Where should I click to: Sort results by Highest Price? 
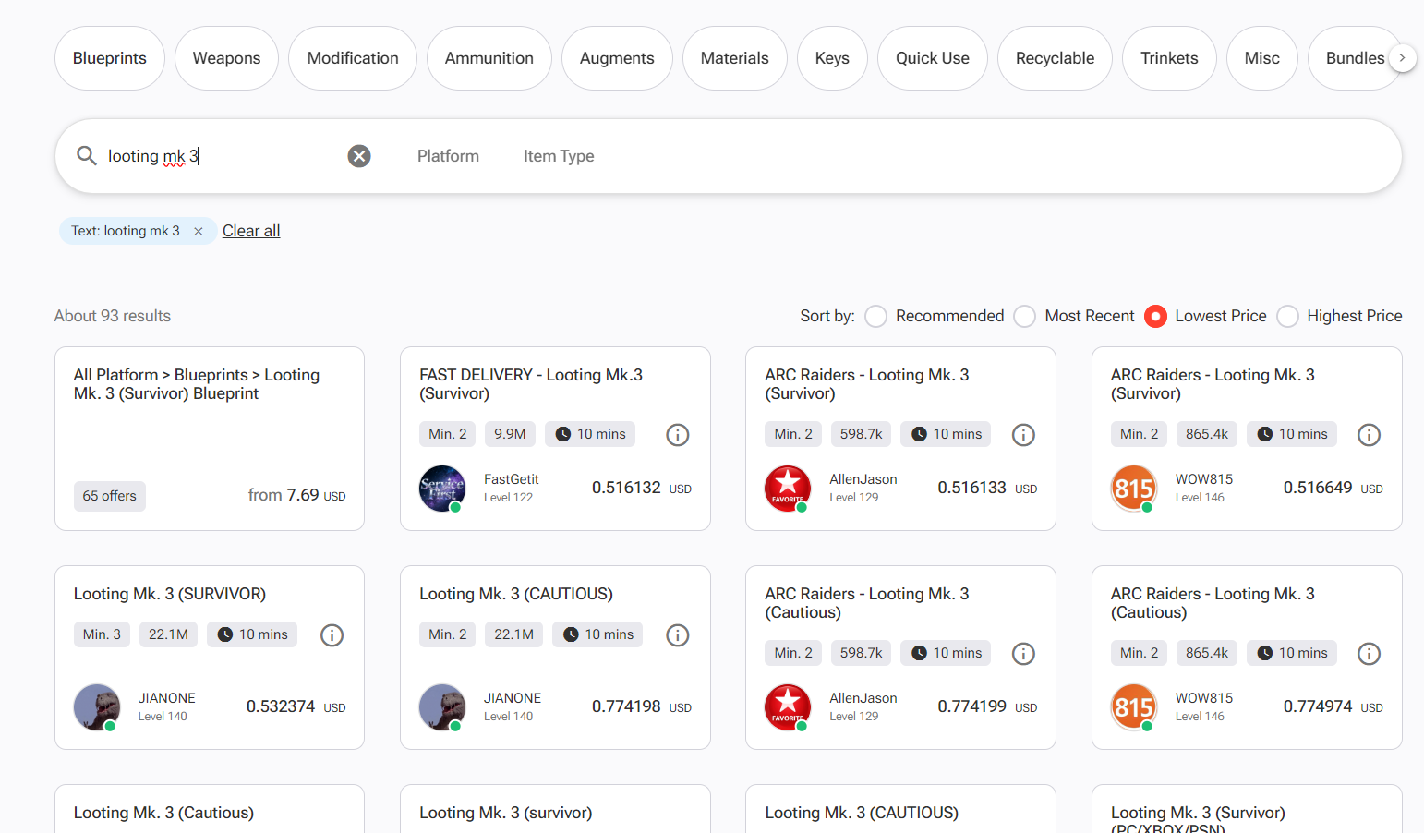(x=1287, y=317)
